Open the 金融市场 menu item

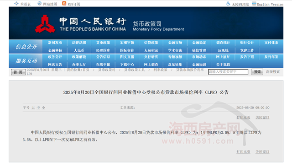tap(175, 43)
